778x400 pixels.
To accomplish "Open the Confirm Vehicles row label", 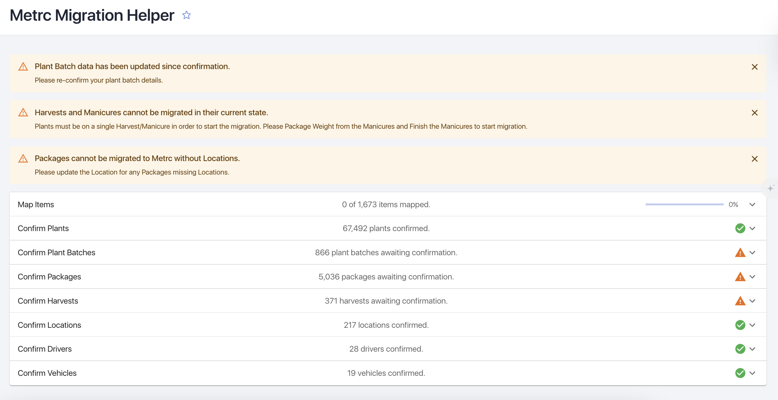I will click(47, 373).
